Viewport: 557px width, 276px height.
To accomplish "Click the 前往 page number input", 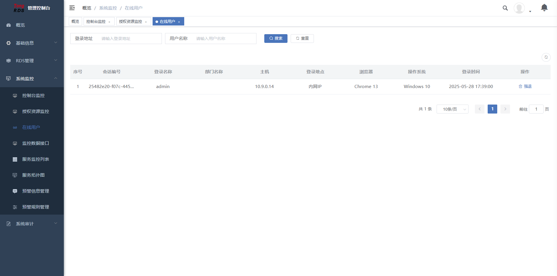I will click(536, 109).
